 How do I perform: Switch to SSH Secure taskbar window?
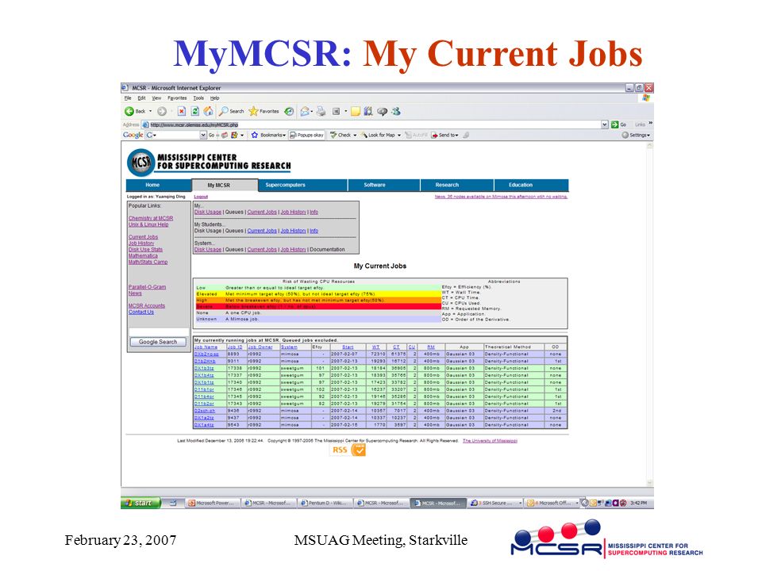495,503
